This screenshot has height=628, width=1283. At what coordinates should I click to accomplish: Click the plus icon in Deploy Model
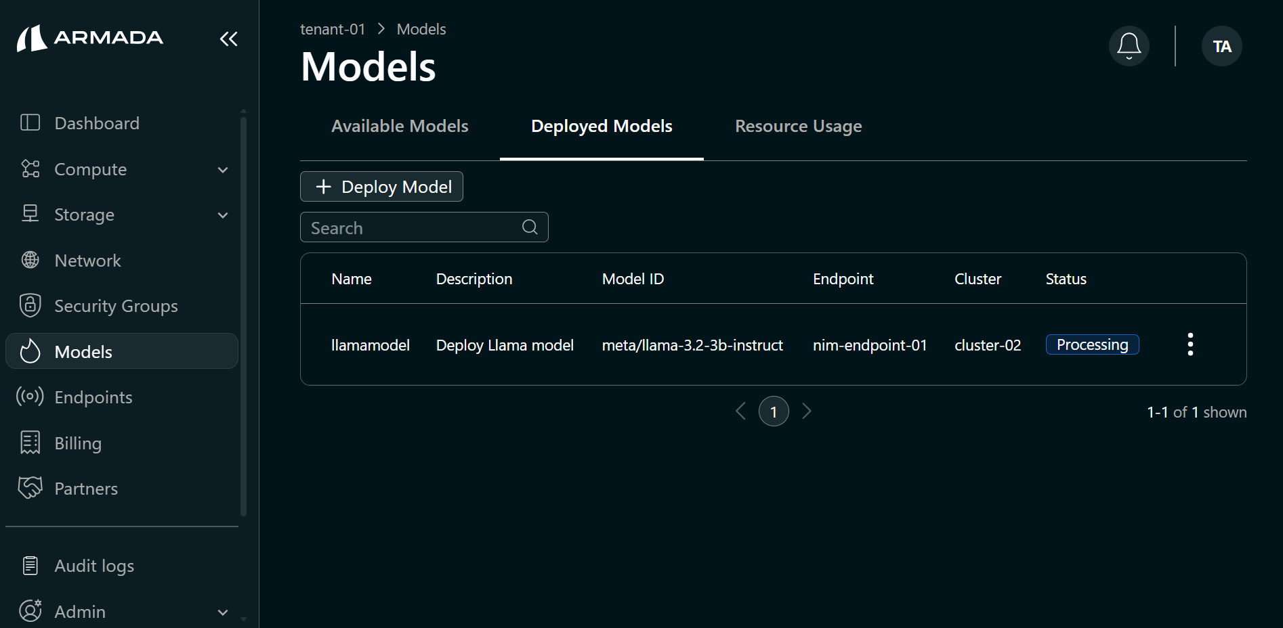[x=324, y=187]
